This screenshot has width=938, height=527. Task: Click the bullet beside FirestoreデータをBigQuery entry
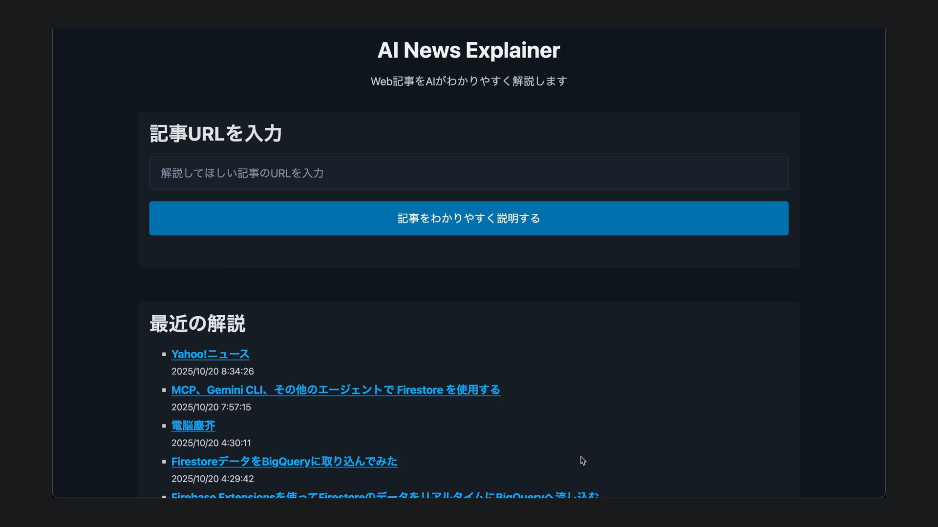164,462
